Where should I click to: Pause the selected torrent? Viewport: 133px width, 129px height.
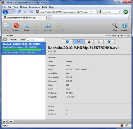pyautogui.click(x=27, y=27)
